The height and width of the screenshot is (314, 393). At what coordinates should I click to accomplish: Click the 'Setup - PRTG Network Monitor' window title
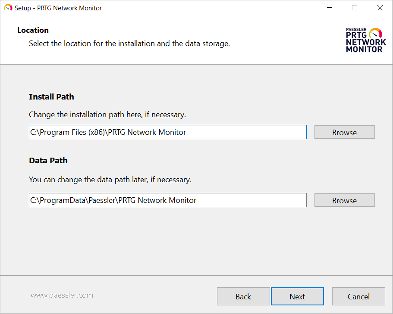[x=58, y=8]
